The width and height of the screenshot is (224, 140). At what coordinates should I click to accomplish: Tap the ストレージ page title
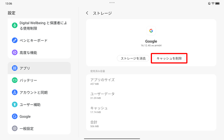[102, 13]
